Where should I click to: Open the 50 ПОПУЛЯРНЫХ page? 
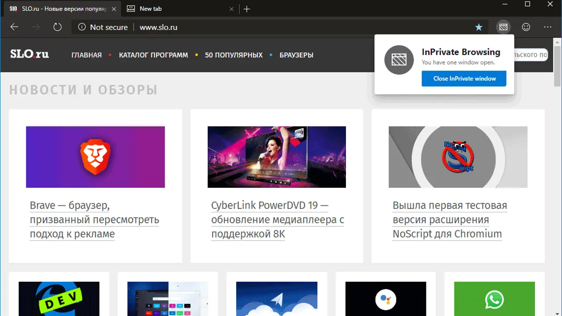point(234,55)
